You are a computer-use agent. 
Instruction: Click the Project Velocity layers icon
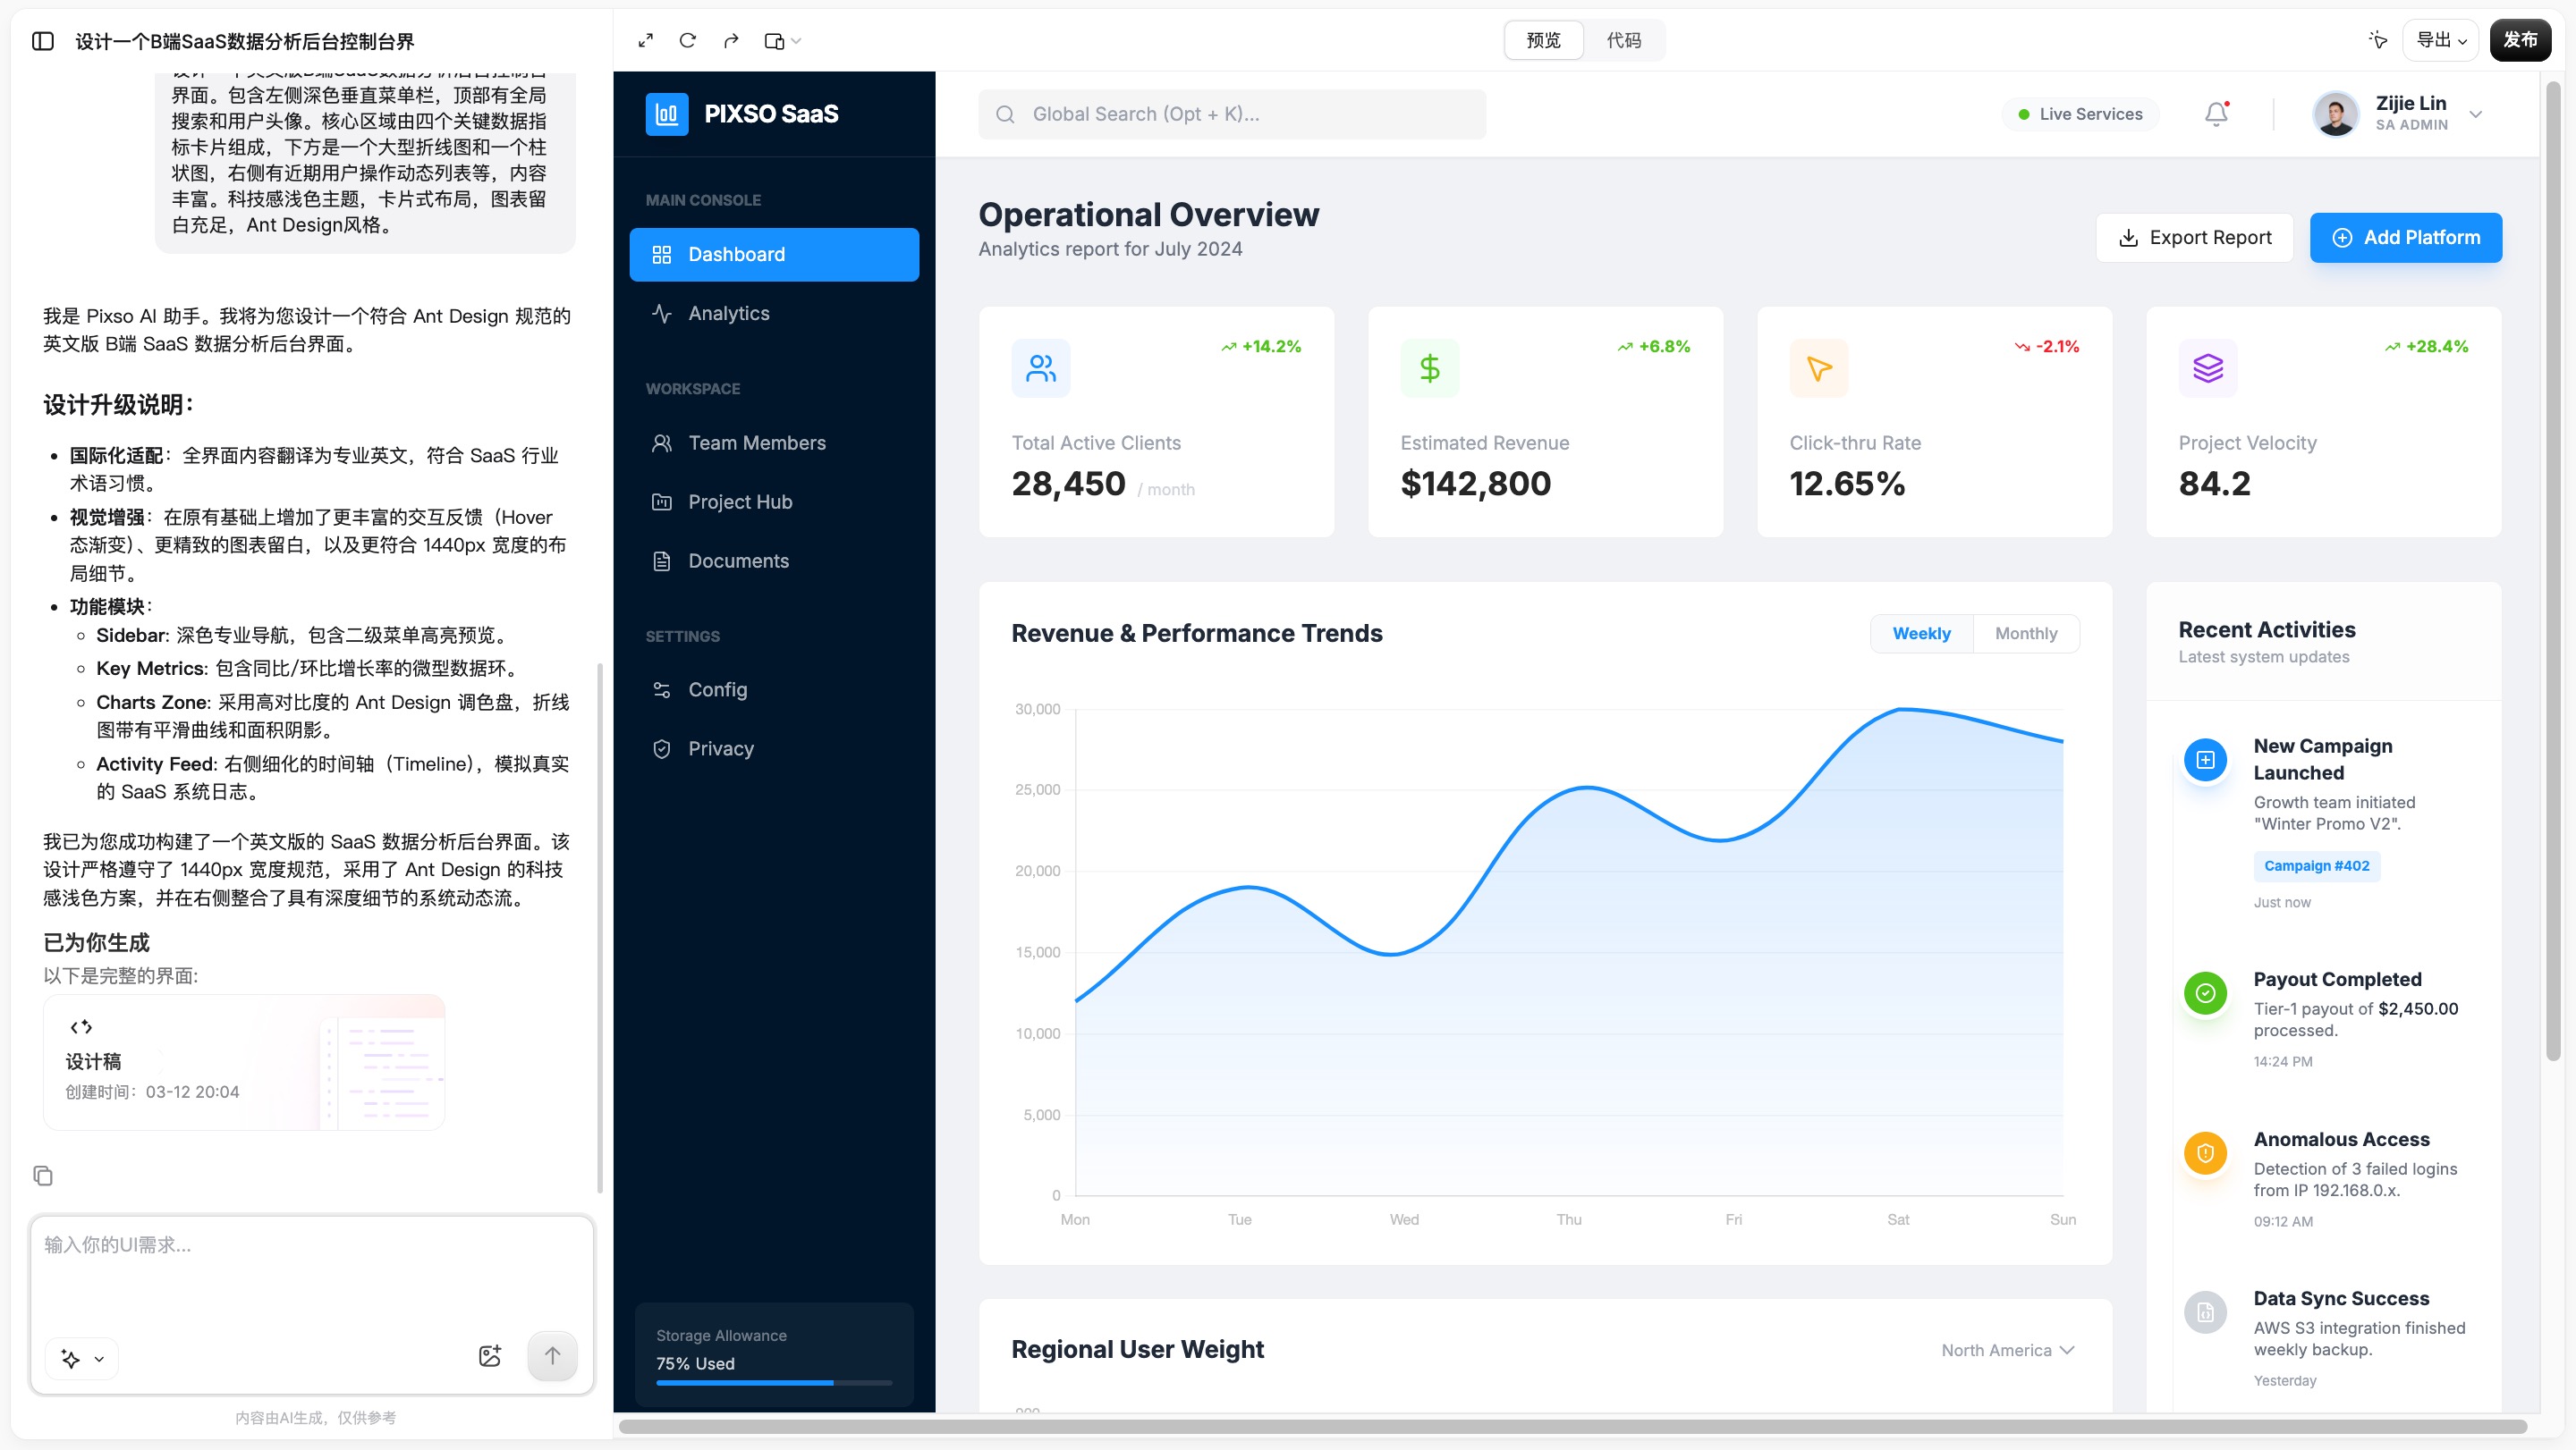(x=2208, y=368)
